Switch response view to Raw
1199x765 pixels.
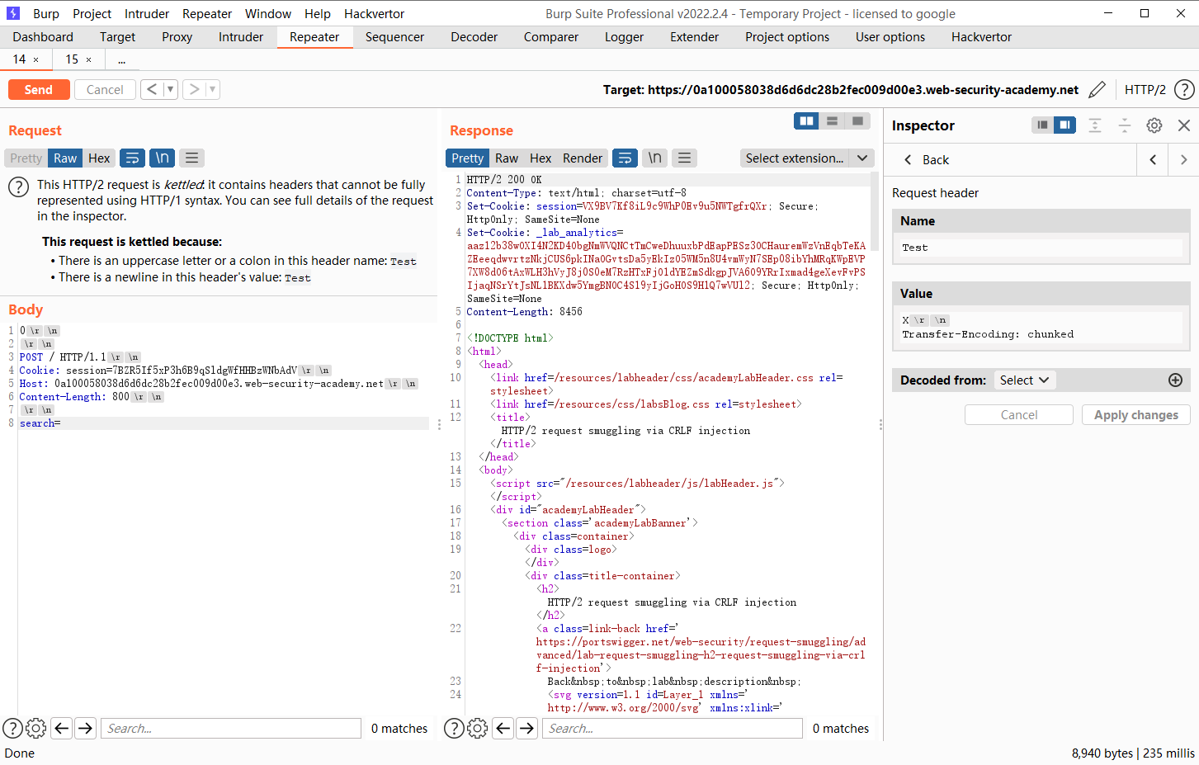(507, 158)
